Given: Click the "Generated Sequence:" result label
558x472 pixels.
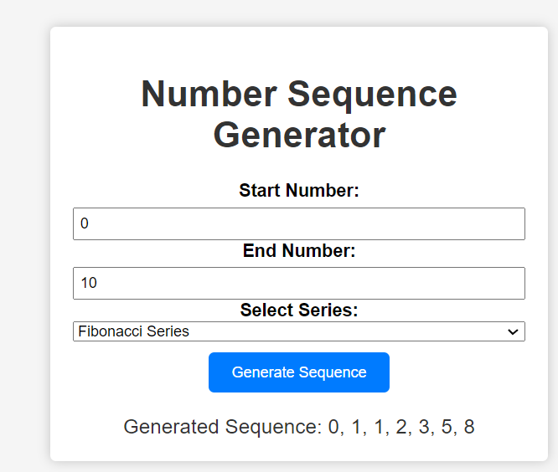Looking at the screenshot, I should [222, 427].
